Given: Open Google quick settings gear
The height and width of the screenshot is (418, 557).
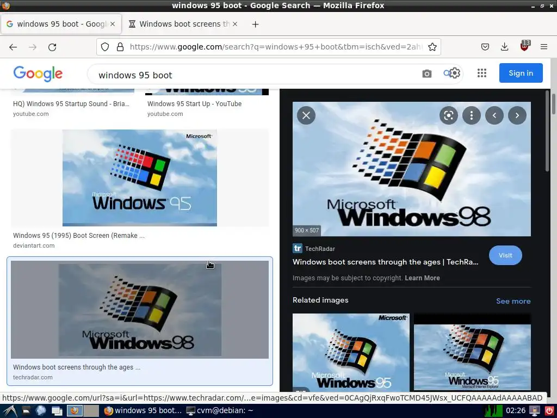Looking at the screenshot, I should click(x=455, y=73).
